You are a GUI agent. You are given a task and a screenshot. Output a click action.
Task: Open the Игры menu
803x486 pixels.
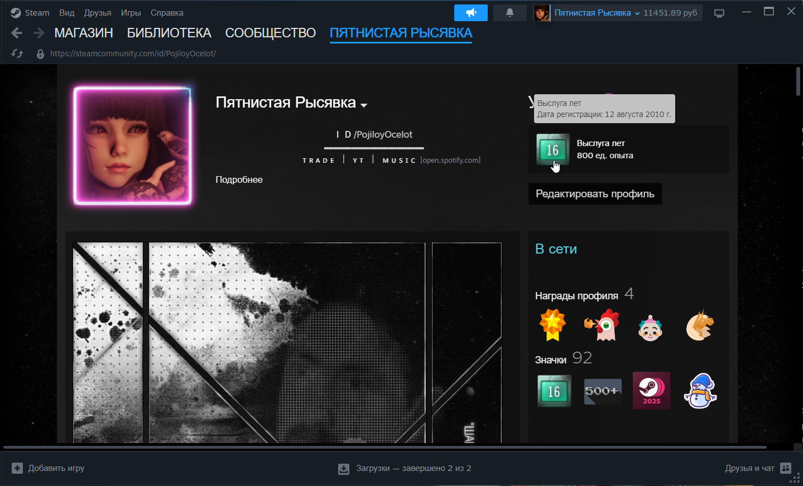pyautogui.click(x=131, y=13)
